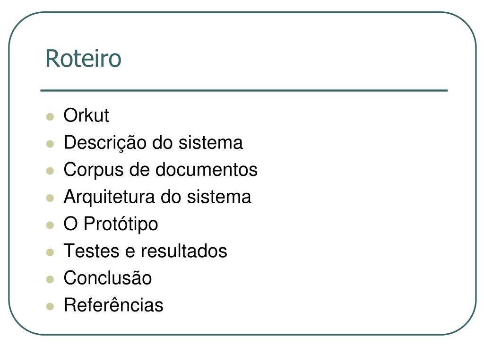Screen dimensions: 484x363
Task: Select the Conclusão bullet text
Action: point(108,278)
